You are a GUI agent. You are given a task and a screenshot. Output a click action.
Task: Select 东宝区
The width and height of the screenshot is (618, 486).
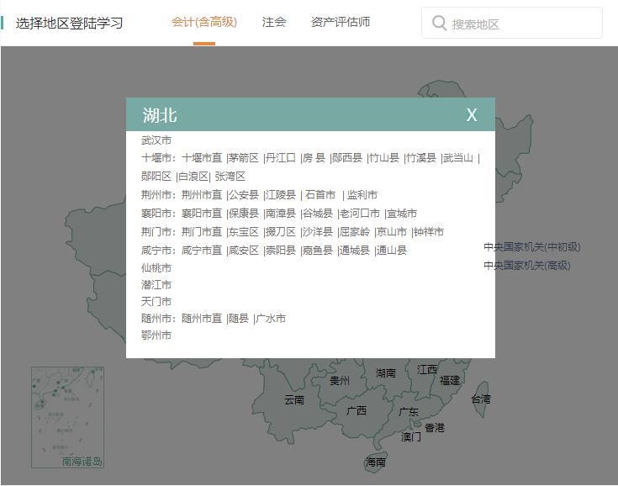click(x=244, y=232)
